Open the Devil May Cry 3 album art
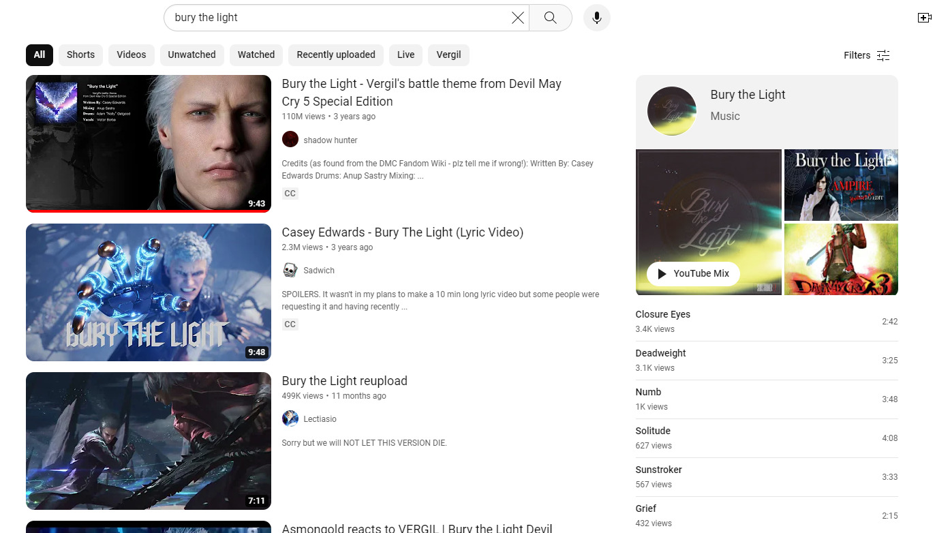 pos(841,260)
